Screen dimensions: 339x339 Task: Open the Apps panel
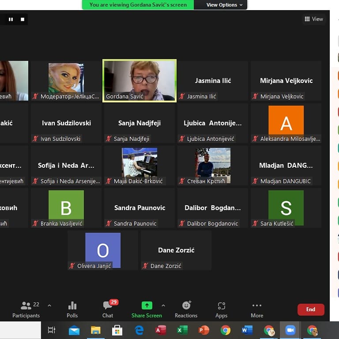tap(221, 309)
